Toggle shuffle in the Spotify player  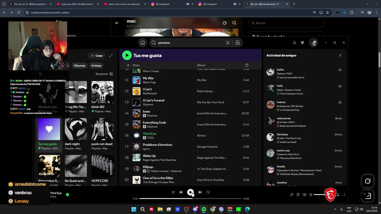173,192
